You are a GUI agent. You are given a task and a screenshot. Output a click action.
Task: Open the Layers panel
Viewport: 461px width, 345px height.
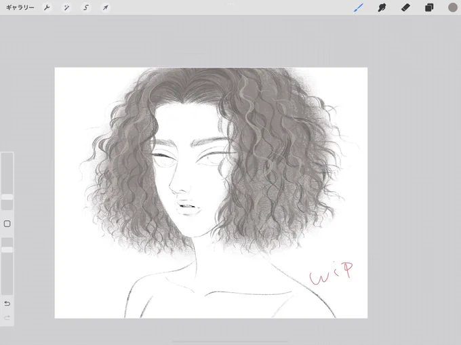tap(429, 7)
